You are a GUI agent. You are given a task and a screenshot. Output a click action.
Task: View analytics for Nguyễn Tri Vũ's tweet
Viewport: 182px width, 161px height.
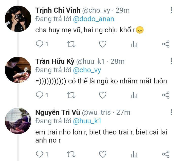[x=134, y=154]
